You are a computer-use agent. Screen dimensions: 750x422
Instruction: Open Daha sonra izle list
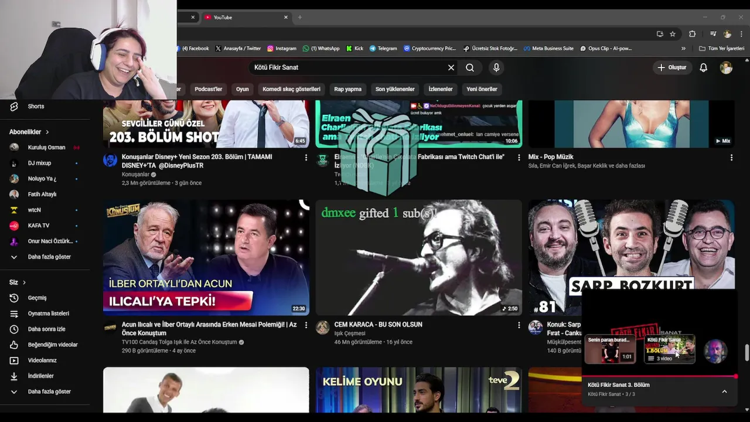tap(45, 329)
